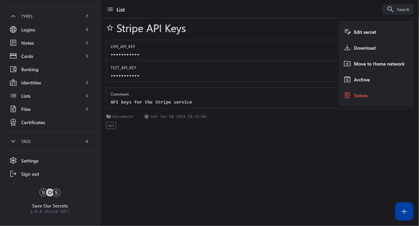Select the Files attachment icon

click(x=13, y=109)
